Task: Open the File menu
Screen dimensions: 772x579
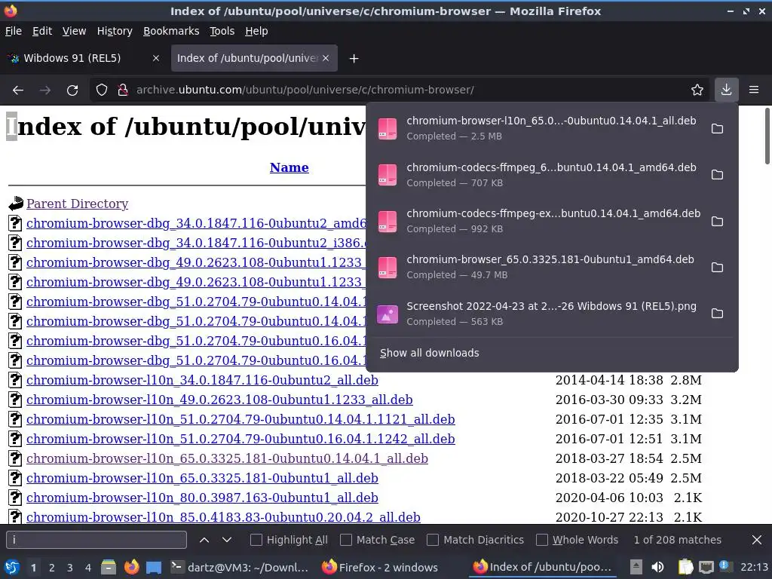Action: coord(14,31)
